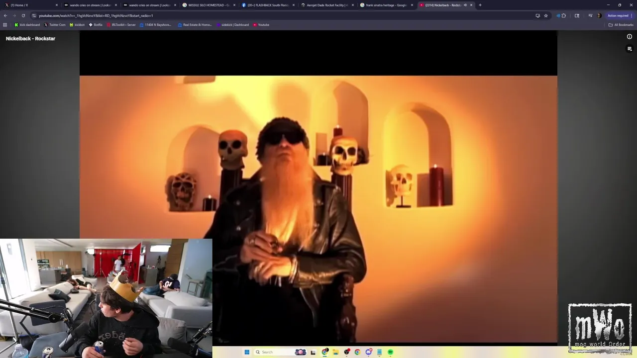Open the IRLToolkit Server bookmark

[x=121, y=25]
